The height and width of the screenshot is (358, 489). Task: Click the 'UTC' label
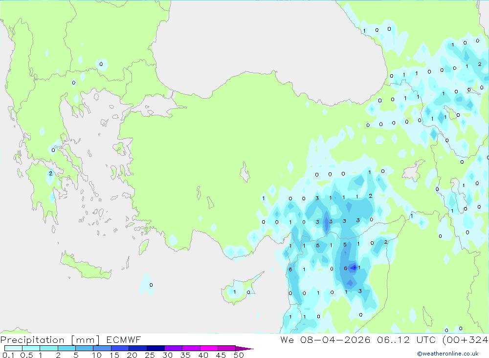click(426, 339)
